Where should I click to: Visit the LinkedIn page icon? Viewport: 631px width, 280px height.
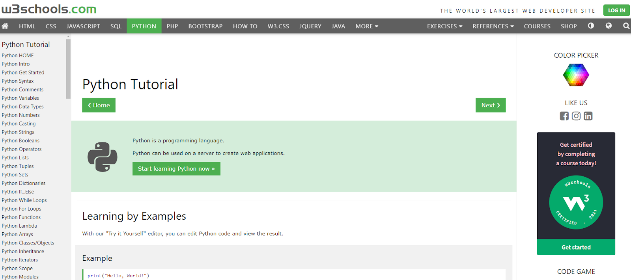(x=588, y=116)
